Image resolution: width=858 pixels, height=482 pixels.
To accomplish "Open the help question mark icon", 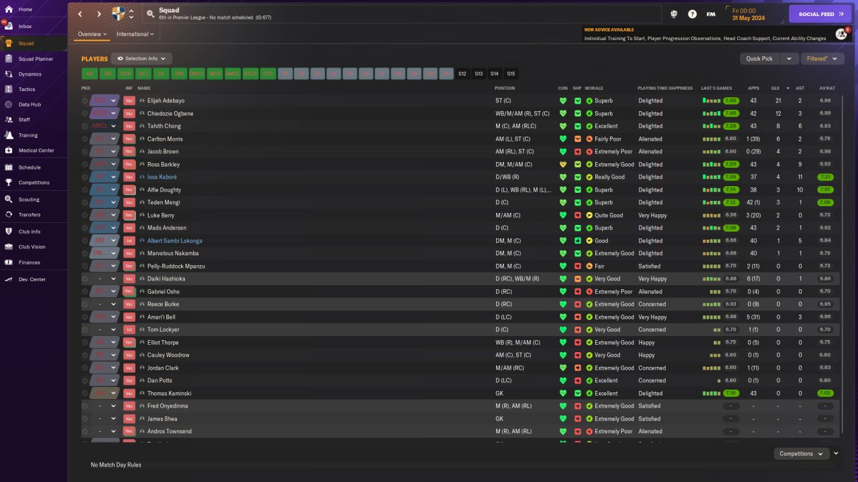I will [x=692, y=14].
